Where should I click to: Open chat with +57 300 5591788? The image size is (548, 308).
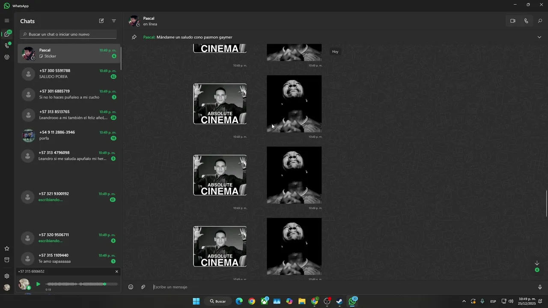point(69,74)
